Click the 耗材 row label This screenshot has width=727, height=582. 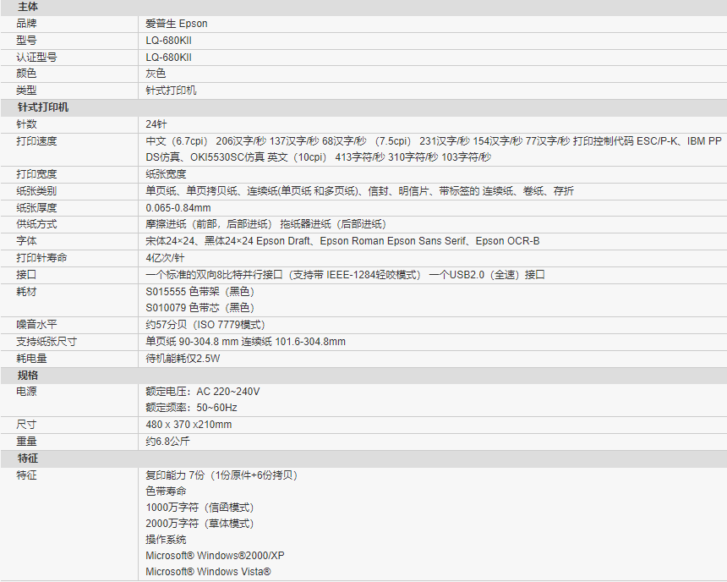pyautogui.click(x=26, y=292)
